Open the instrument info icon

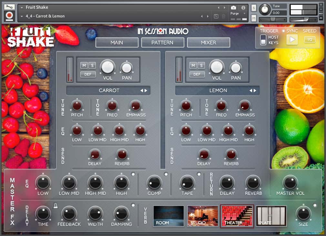(243, 8)
